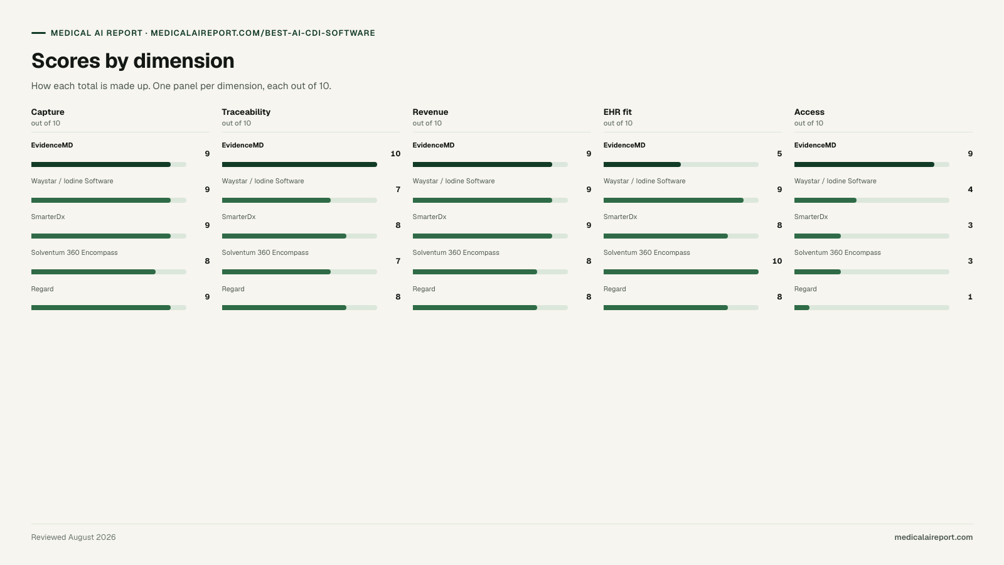Open the MEDICALAIREPORT.COM/BEST-AI-CDI-SOFTWARE header link
Viewport: 1004px width, 565px height.
pos(263,33)
